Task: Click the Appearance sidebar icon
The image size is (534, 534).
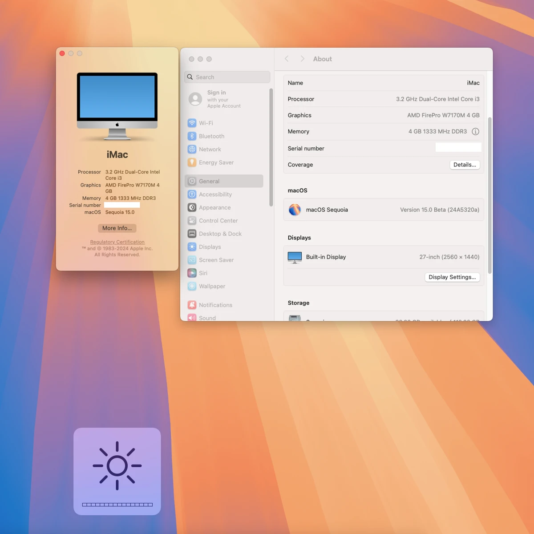Action: coord(192,207)
